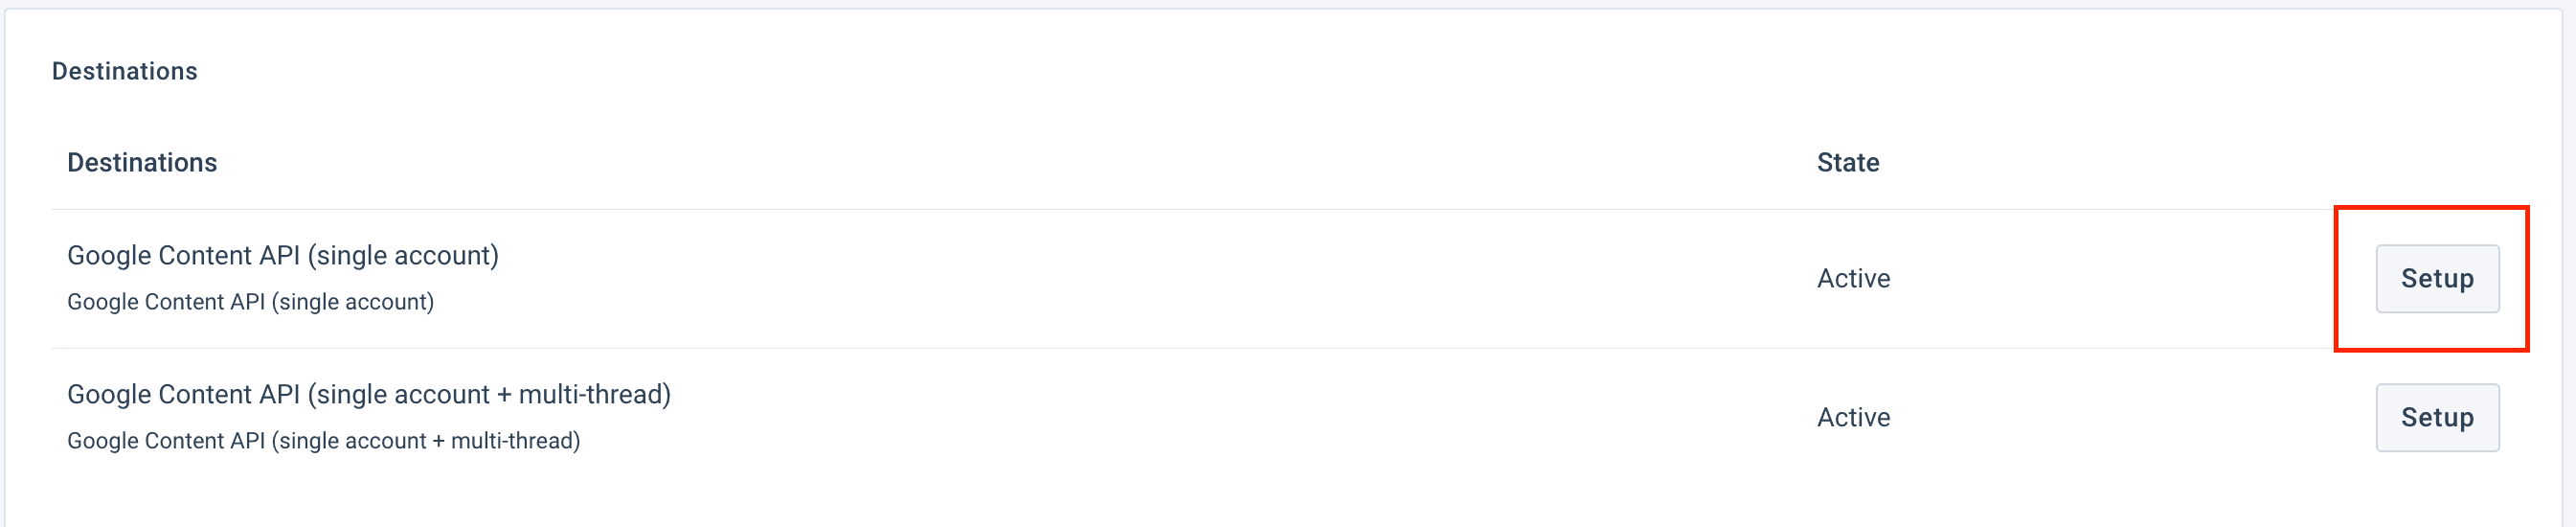Click the bold Destinations label above the list
2576x527 pixels.
pos(142,162)
